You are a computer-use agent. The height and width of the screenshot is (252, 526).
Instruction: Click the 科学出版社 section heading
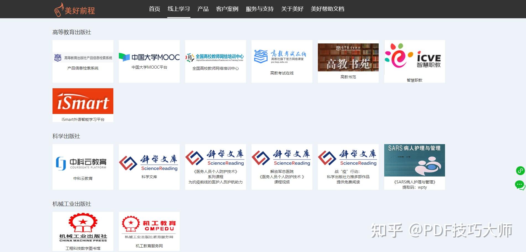coord(66,136)
